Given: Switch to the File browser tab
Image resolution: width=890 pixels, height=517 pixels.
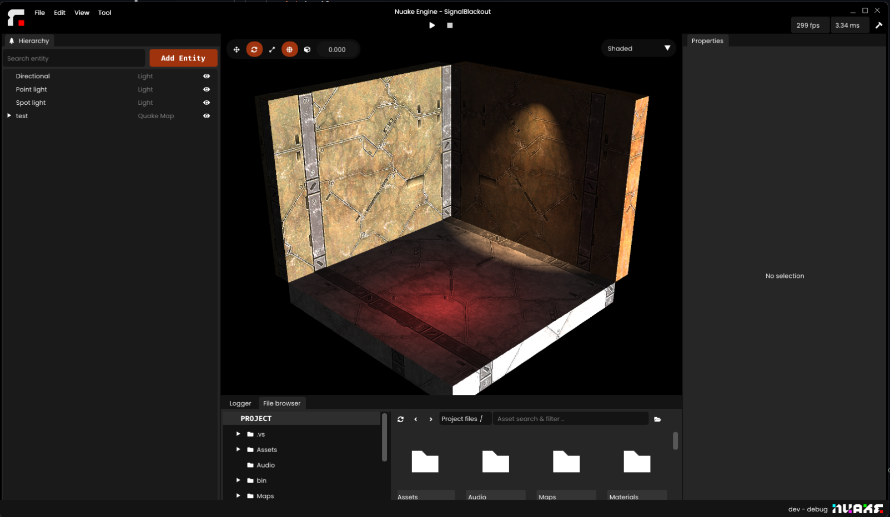Looking at the screenshot, I should 281,403.
